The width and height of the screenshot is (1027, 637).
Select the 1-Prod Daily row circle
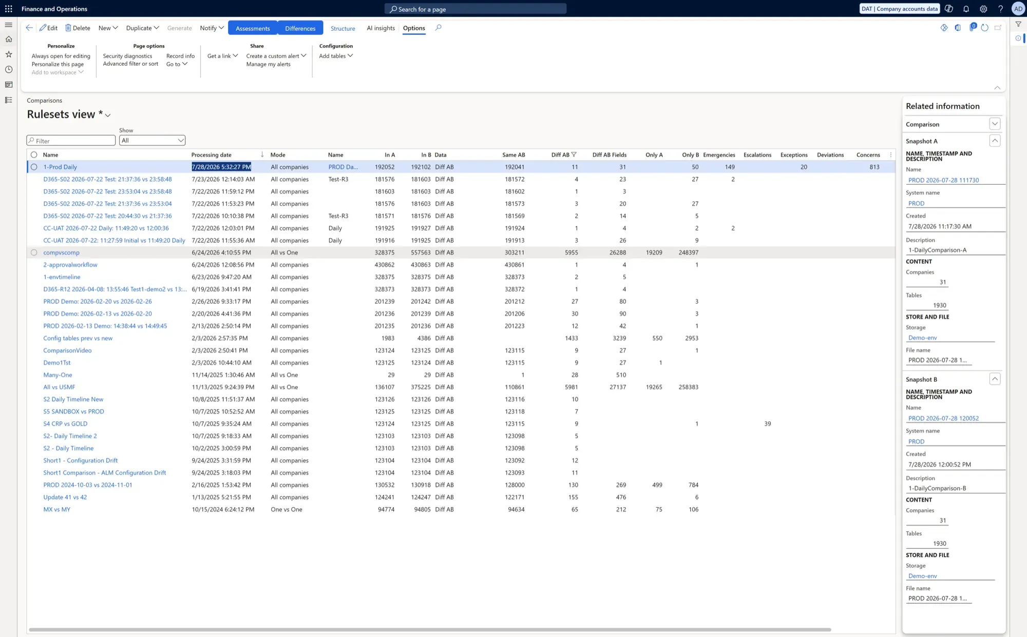pyautogui.click(x=34, y=167)
